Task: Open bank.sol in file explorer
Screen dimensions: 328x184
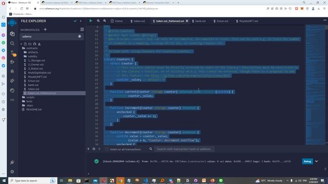Action: (33, 85)
